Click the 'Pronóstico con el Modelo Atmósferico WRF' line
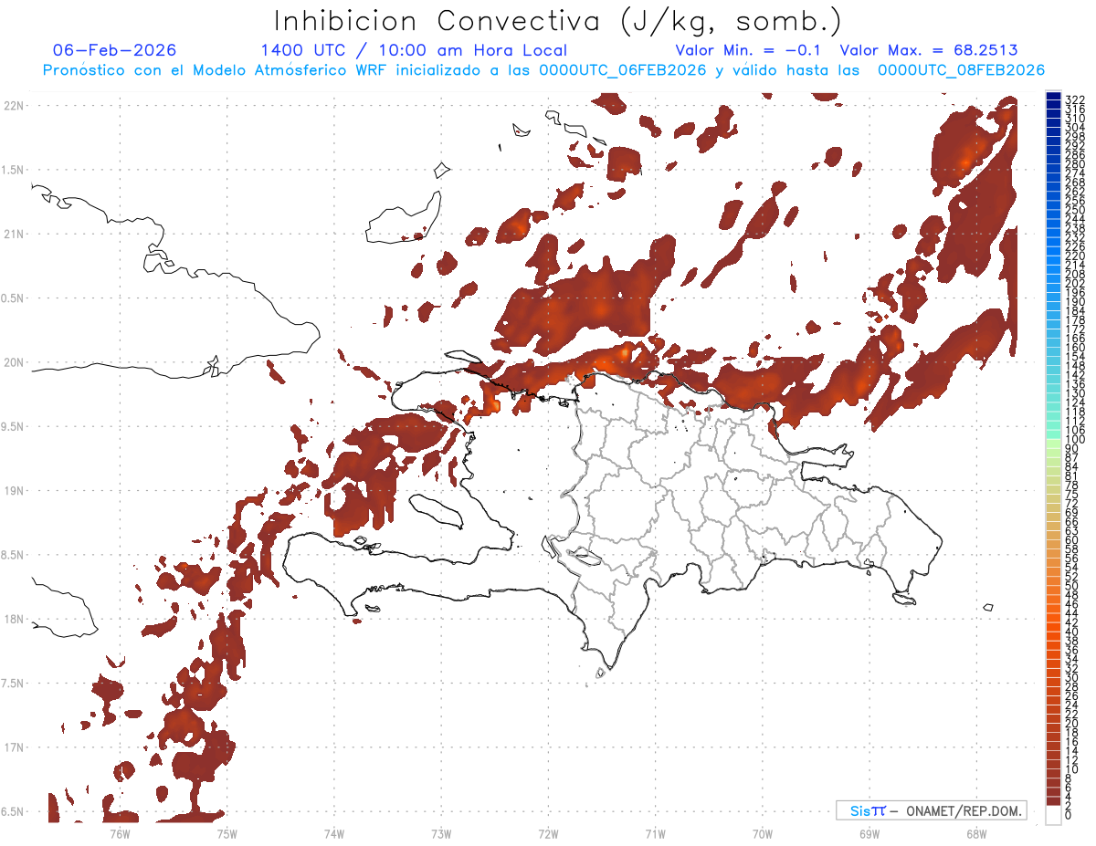The width and height of the screenshot is (1096, 846). coord(543,70)
